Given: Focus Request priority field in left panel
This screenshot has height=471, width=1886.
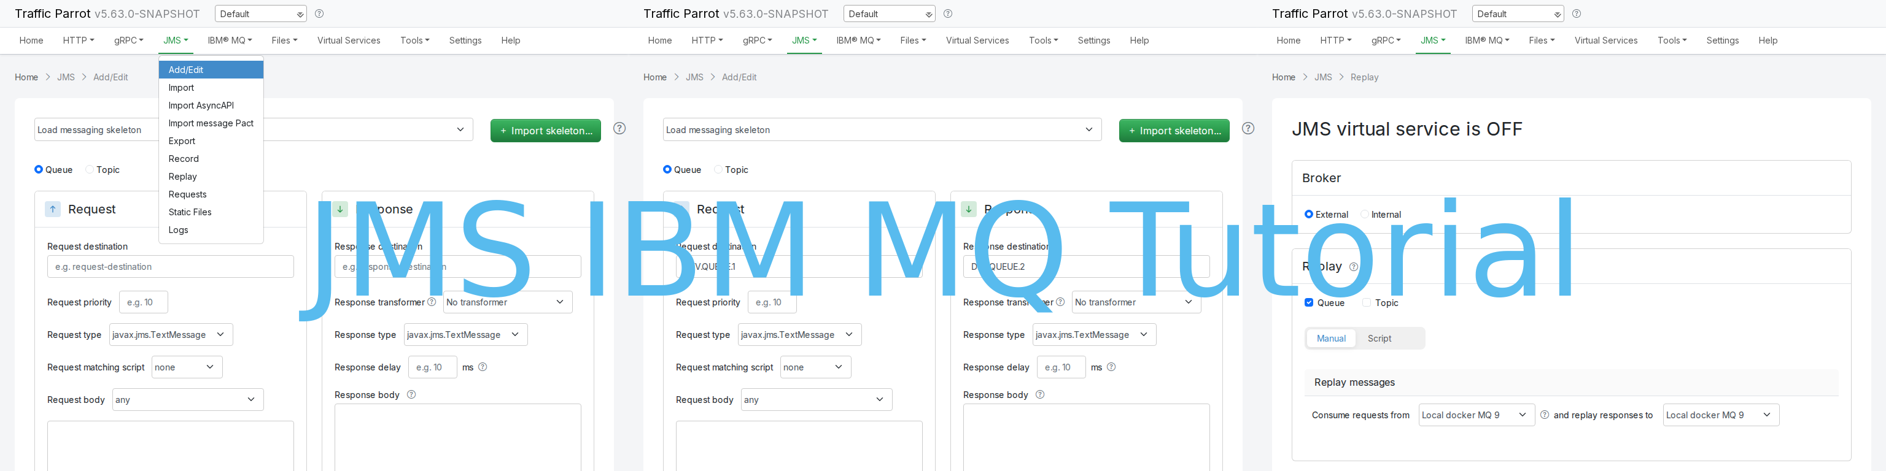Looking at the screenshot, I should [144, 302].
